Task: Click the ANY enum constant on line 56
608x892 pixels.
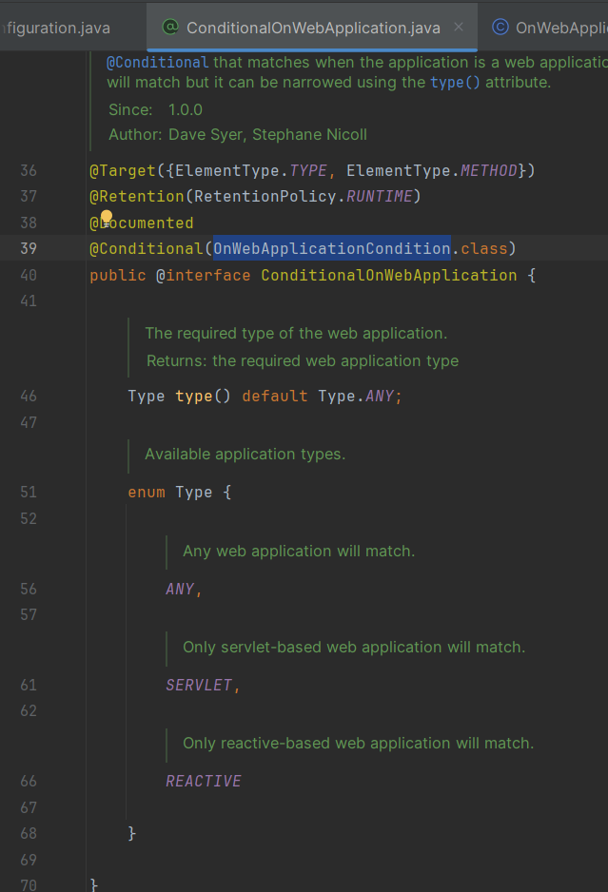Action: [180, 589]
